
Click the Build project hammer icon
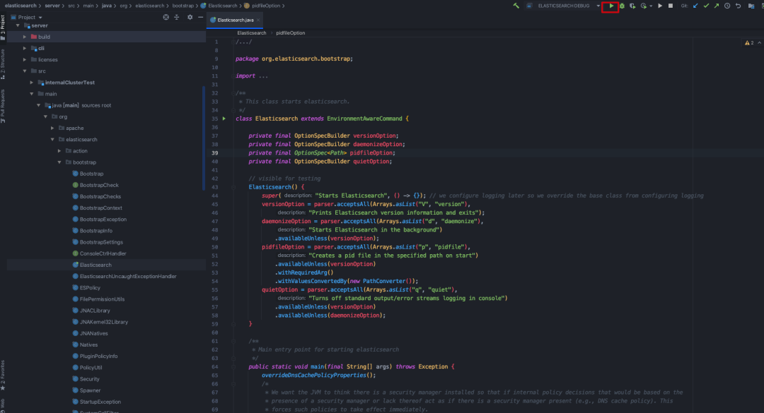(516, 6)
